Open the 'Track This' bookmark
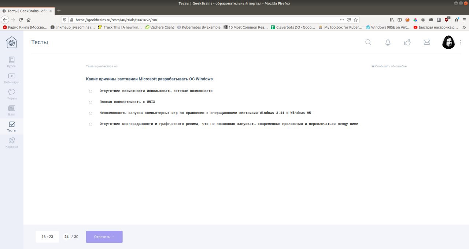Screen dimensions: 469x249 coord(120,27)
